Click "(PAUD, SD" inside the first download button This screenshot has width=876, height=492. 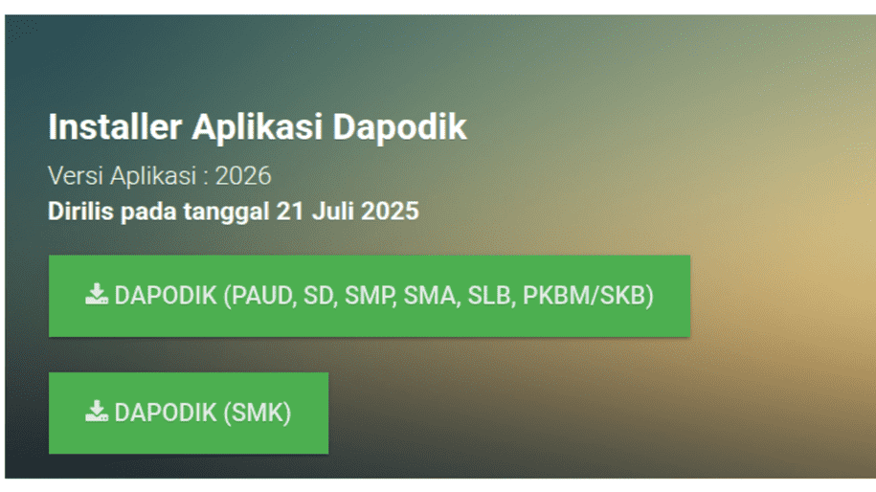point(279,296)
